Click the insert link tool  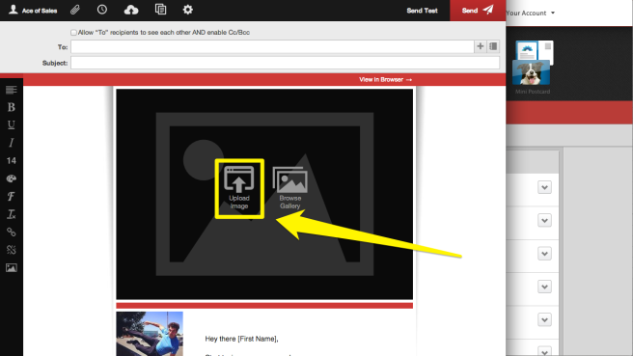(x=12, y=233)
